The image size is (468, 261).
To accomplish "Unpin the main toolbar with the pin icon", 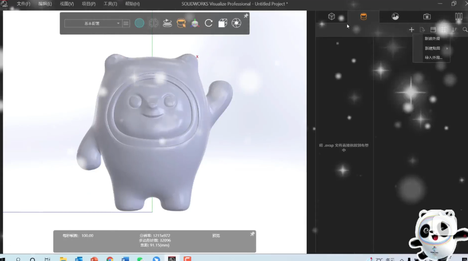I will tap(246, 16).
